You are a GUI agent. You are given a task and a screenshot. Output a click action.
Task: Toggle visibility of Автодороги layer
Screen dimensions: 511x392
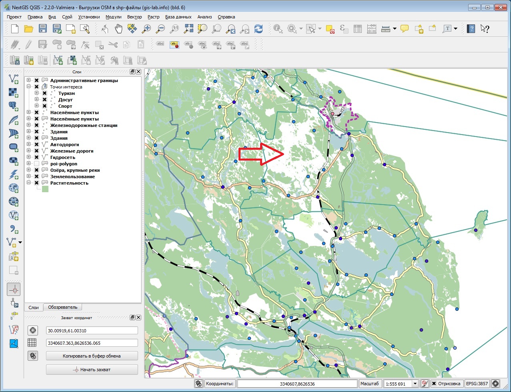click(x=36, y=145)
